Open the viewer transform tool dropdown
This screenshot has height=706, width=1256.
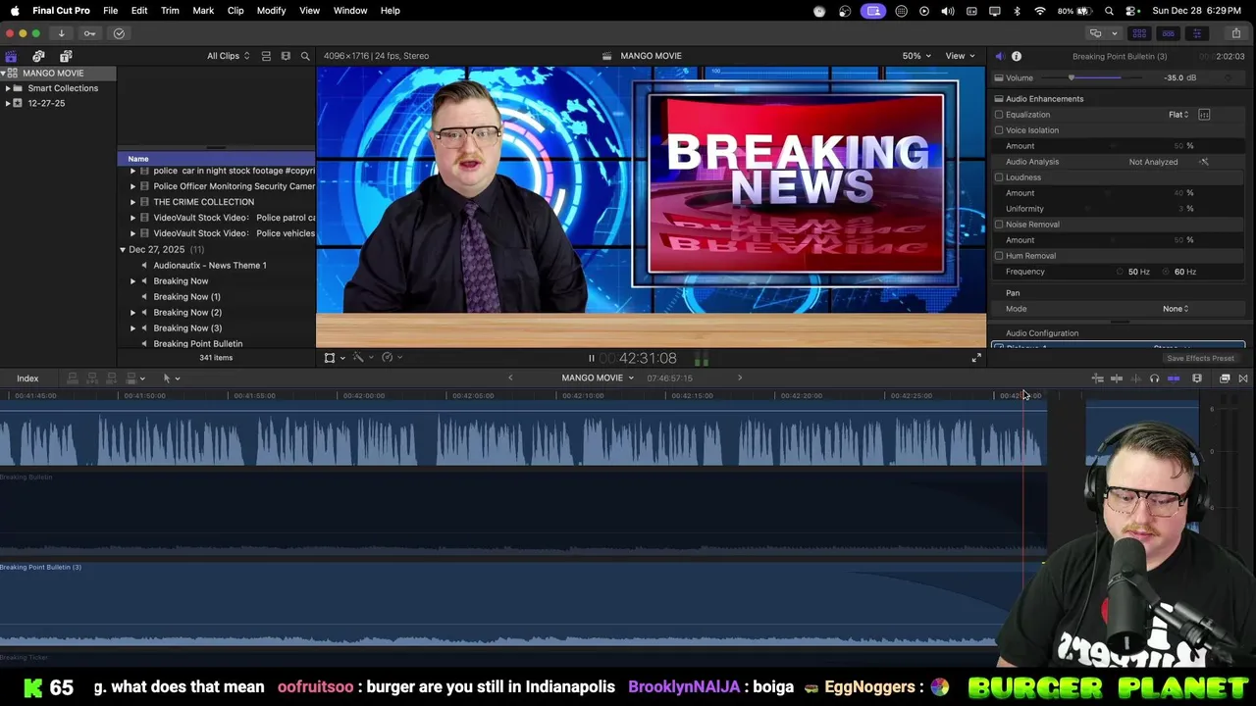coord(335,358)
